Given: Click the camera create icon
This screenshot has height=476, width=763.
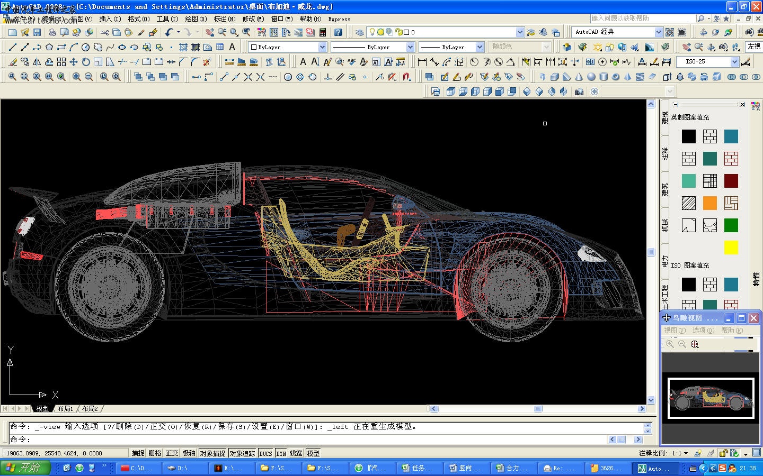Looking at the screenshot, I should [579, 91].
